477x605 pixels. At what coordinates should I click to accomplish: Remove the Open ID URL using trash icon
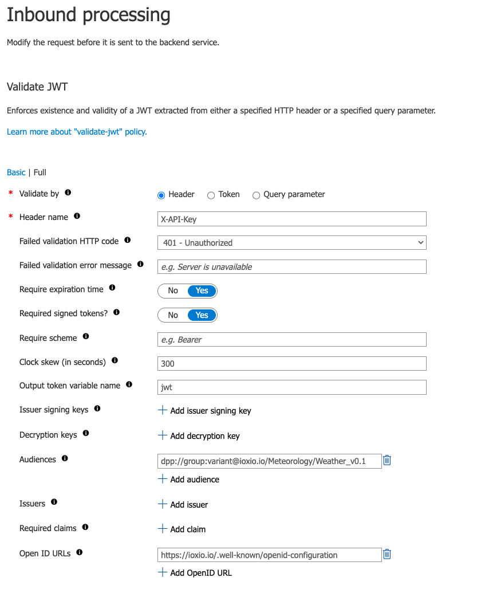[x=387, y=554]
